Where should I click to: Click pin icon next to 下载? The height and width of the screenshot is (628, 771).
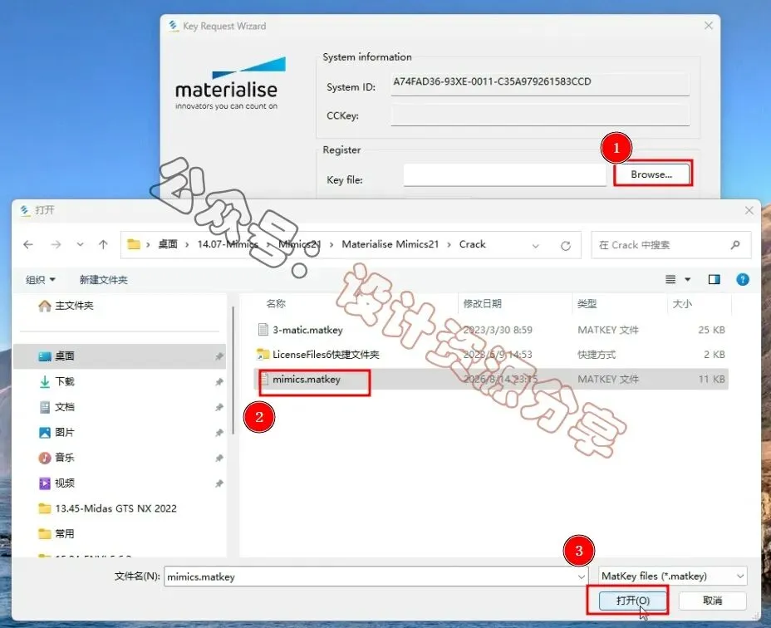pos(219,381)
